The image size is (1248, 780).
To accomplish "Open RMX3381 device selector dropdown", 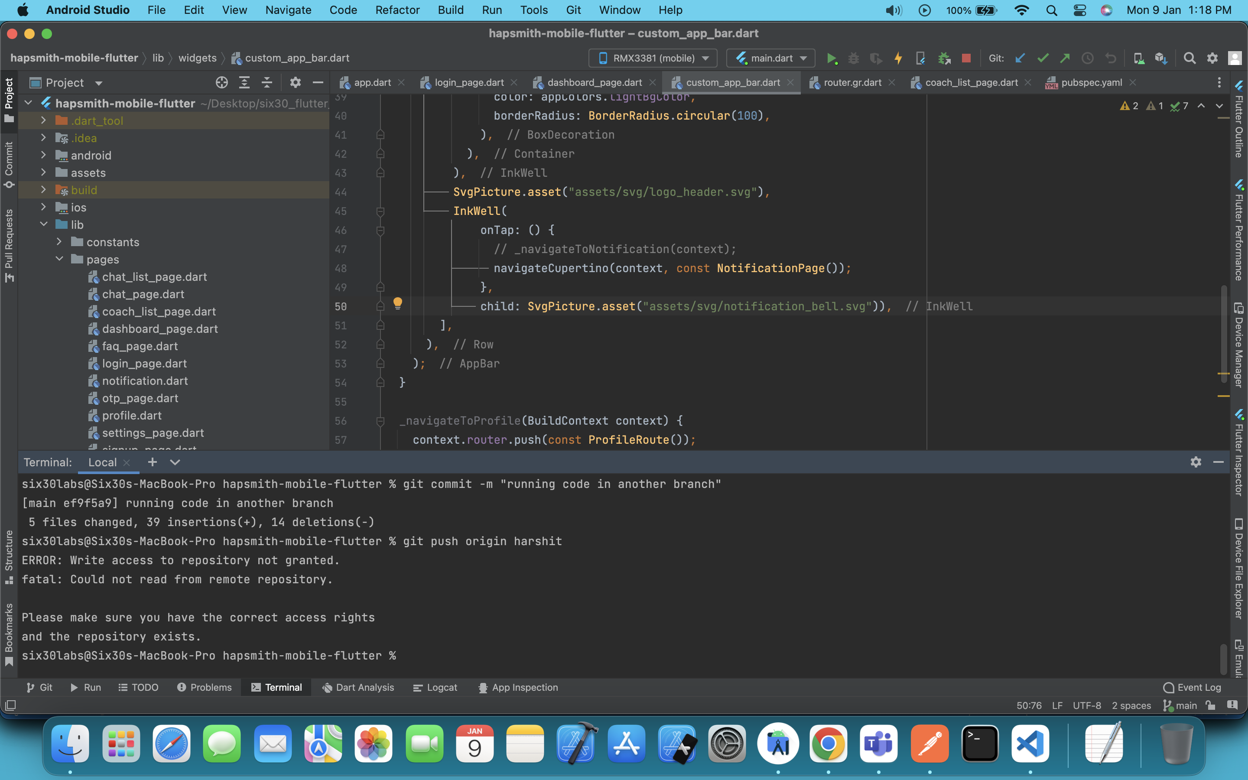I will click(x=653, y=58).
